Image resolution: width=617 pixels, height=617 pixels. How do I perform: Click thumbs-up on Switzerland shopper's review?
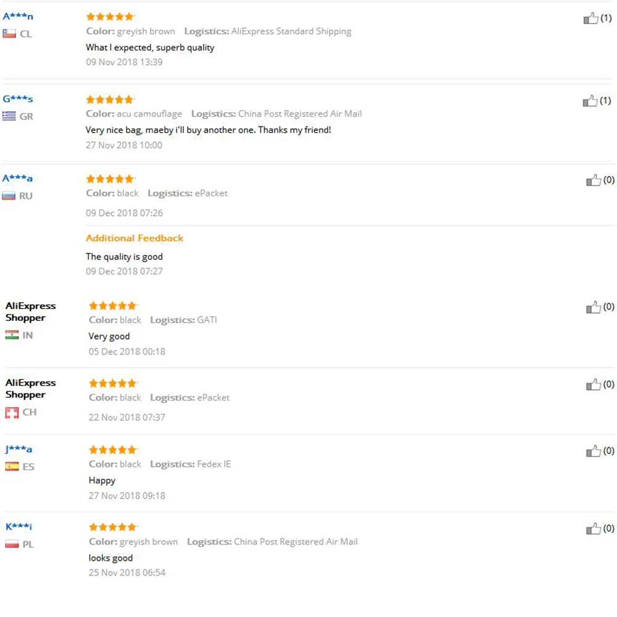(x=593, y=385)
